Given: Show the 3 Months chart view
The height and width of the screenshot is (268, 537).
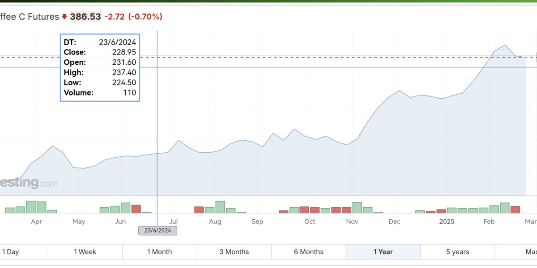Looking at the screenshot, I should [x=234, y=252].
